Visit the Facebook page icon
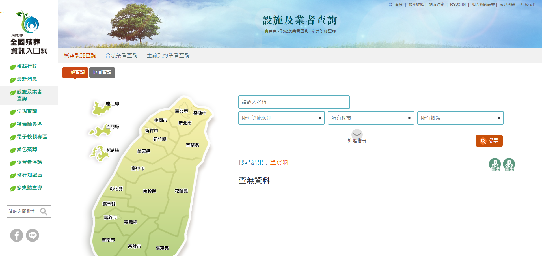This screenshot has width=542, height=256. pos(16,235)
